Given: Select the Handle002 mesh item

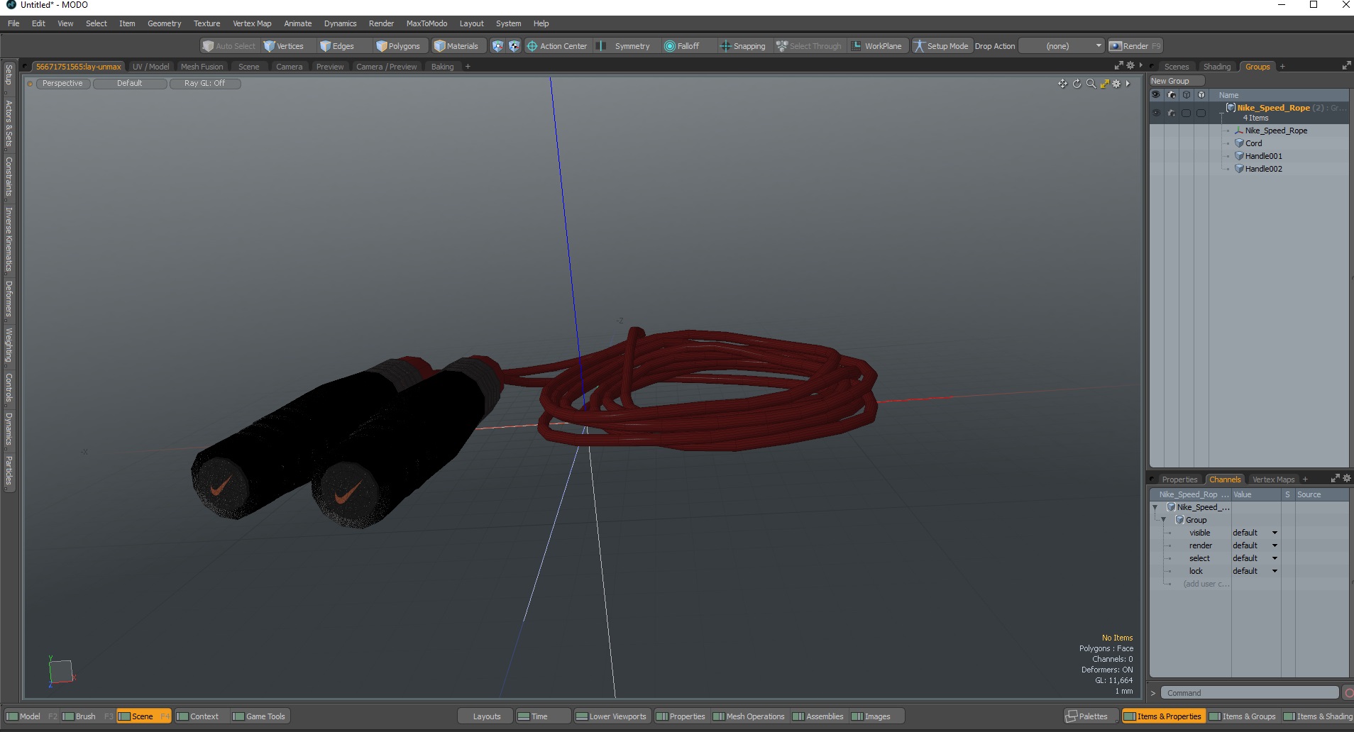Looking at the screenshot, I should coord(1263,169).
